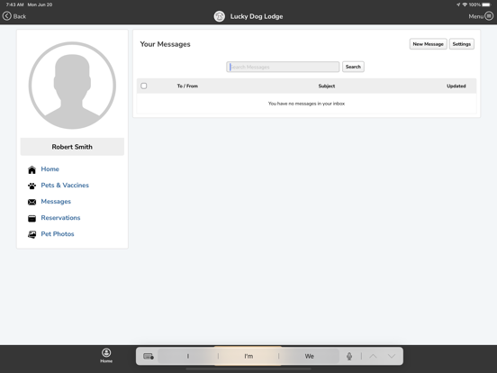Image resolution: width=497 pixels, height=373 pixels.
Task: Click the paw icon for Pets & Vaccines
Action: [x=32, y=186]
